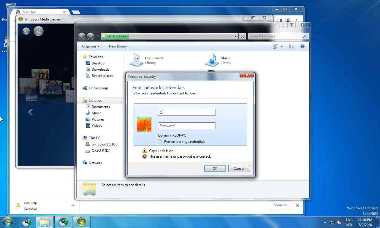Open the change view icon in Explorer
380x228 pixels.
coord(275,46)
